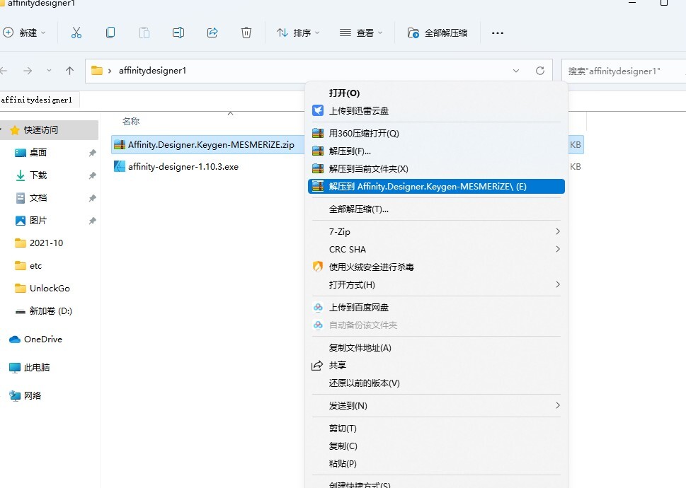This screenshot has height=488, width=686.
Task: Open 此电脑 in the navigation pane
Action: point(36,368)
